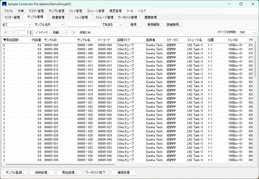Click the Sample Conductor Pro app icon
The image size is (259, 179).
point(4,4)
